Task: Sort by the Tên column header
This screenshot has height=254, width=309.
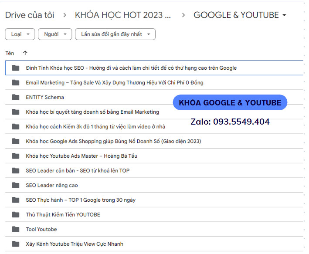Action: point(10,53)
